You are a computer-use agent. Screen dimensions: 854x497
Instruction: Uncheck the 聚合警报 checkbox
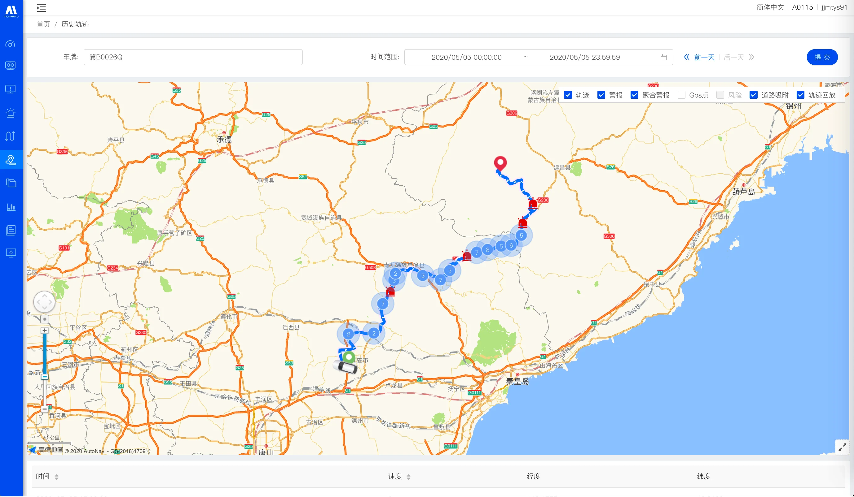point(634,95)
